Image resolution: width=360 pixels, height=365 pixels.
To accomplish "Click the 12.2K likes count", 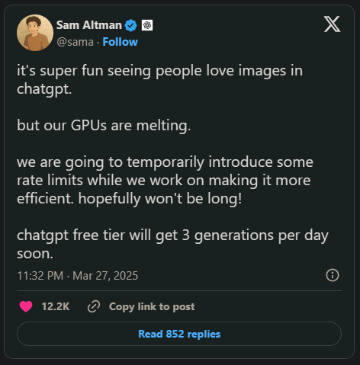I will pyautogui.click(x=56, y=306).
